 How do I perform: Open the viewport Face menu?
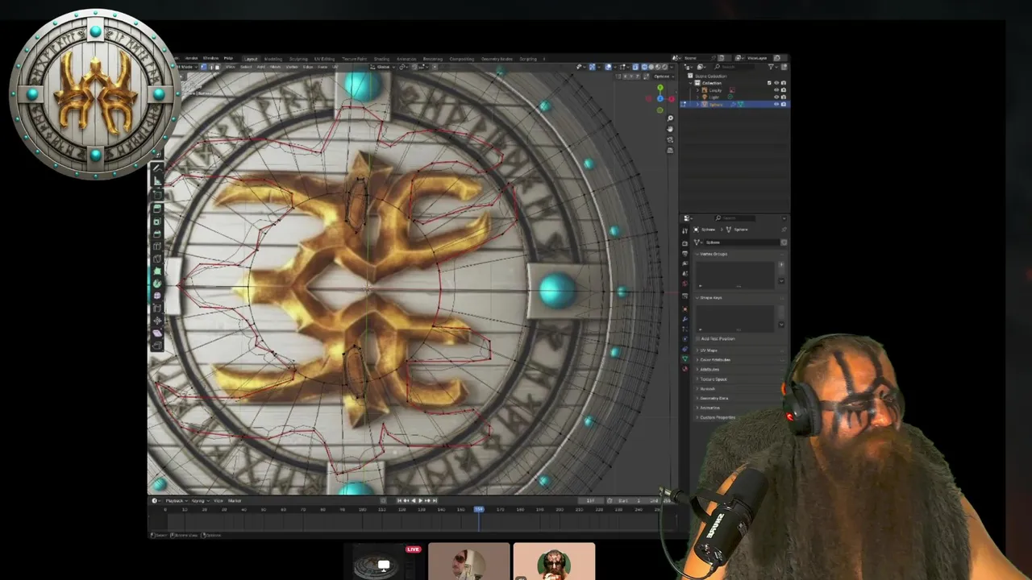coord(322,67)
